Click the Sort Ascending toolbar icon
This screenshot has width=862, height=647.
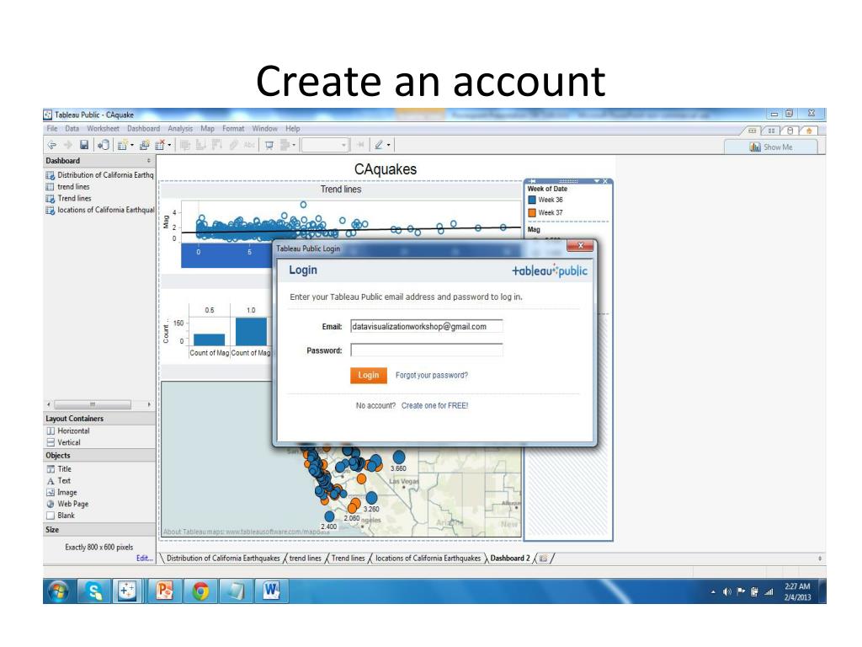click(201, 145)
